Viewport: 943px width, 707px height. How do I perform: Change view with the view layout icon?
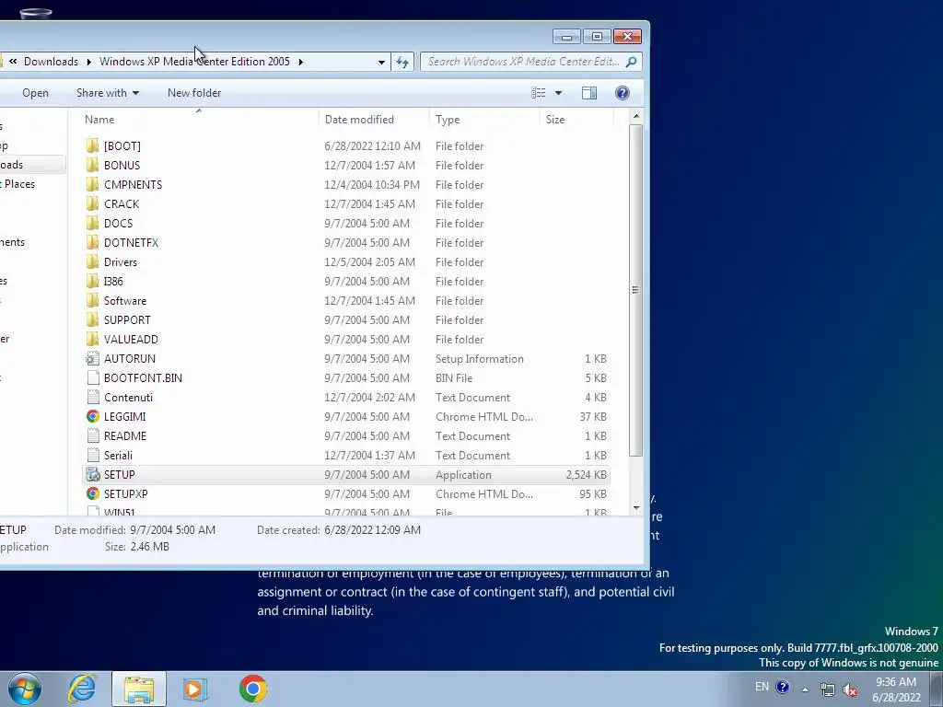coord(538,93)
